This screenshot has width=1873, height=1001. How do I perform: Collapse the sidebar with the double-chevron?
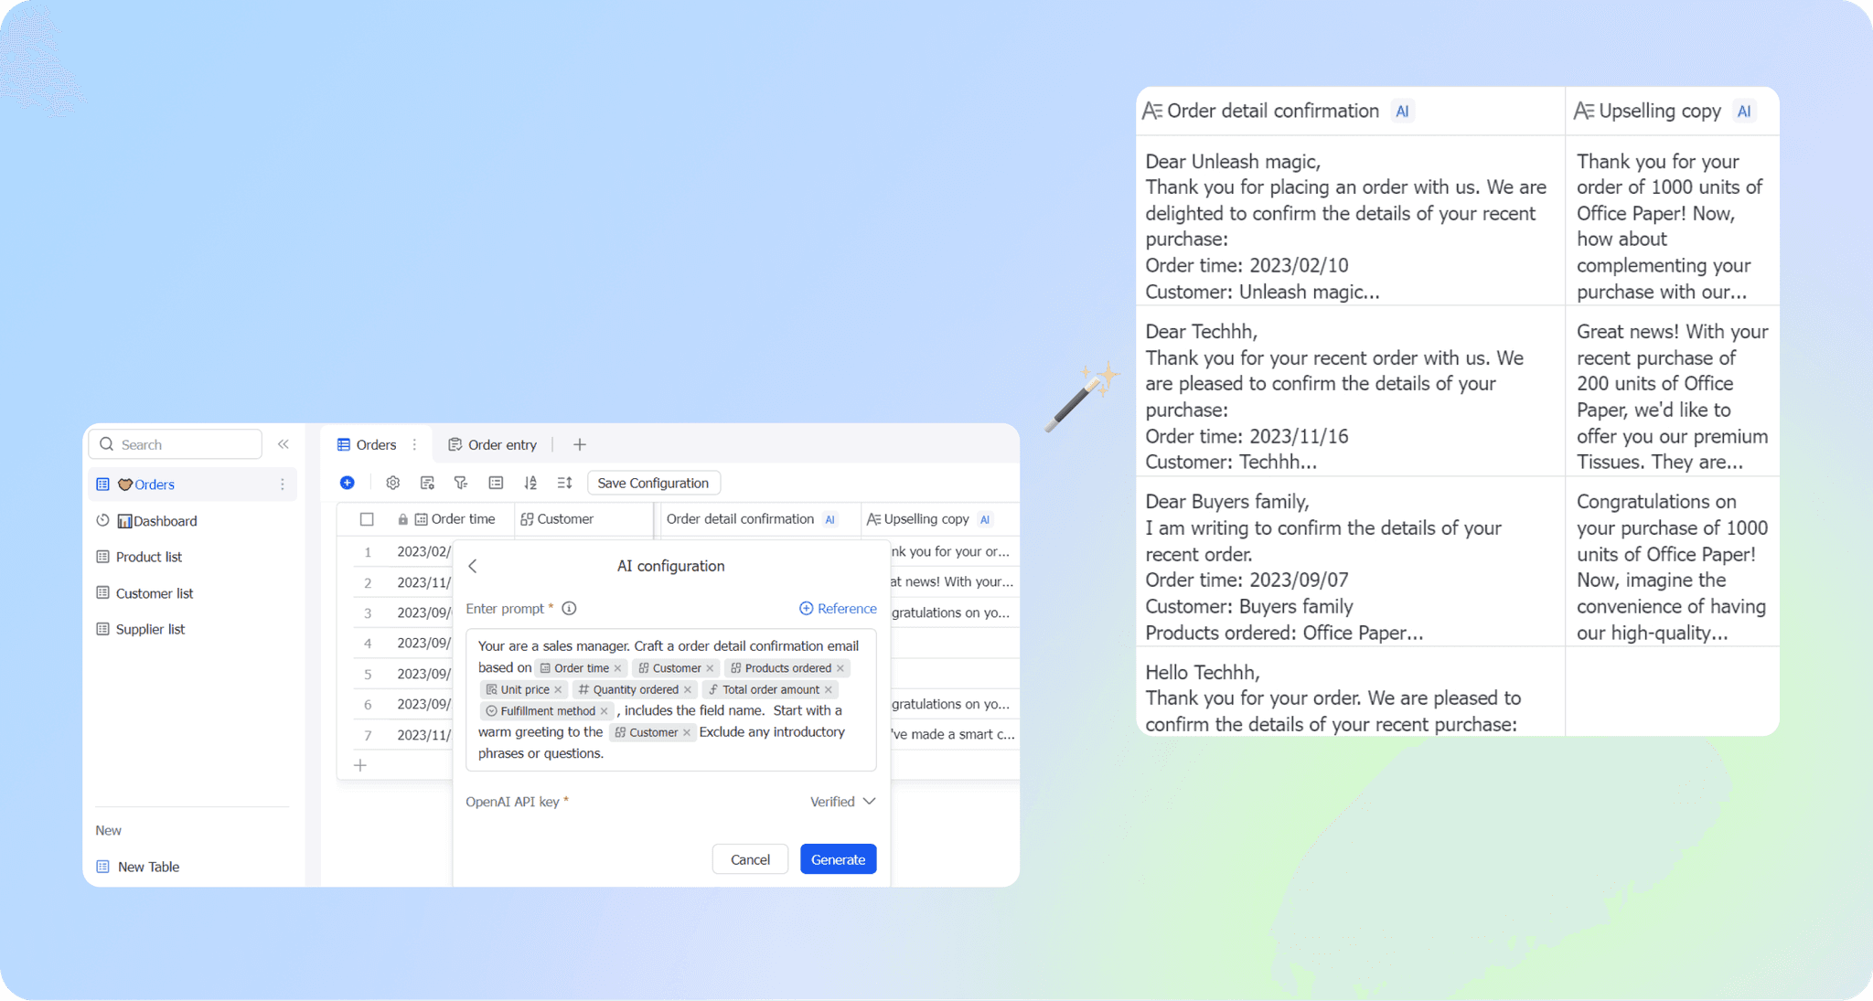pyautogui.click(x=284, y=443)
